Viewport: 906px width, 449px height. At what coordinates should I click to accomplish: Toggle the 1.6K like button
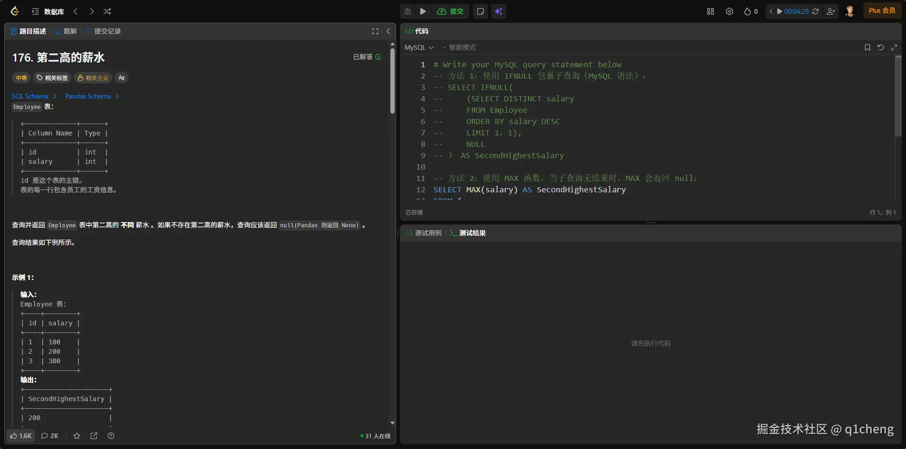21,436
